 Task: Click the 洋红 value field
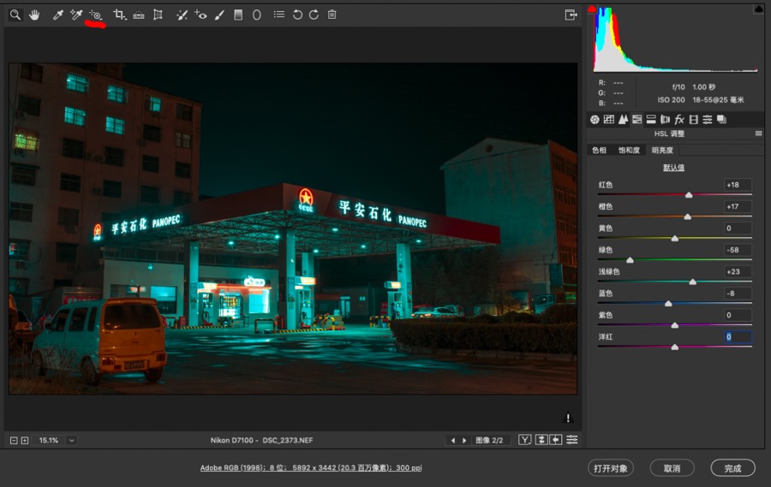point(738,336)
